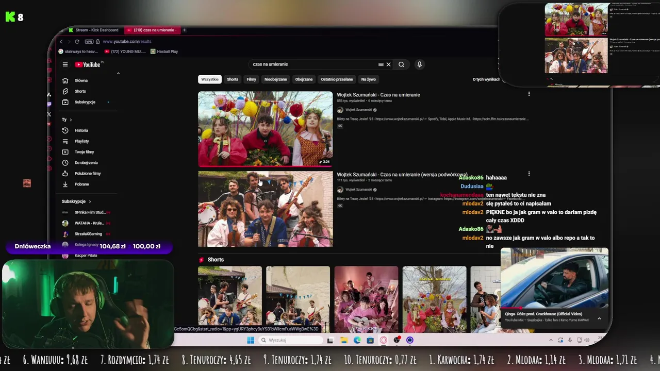Viewport: 660px width, 371px height.
Task: Open Twoje filmy in the sidebar
Action: click(x=84, y=152)
